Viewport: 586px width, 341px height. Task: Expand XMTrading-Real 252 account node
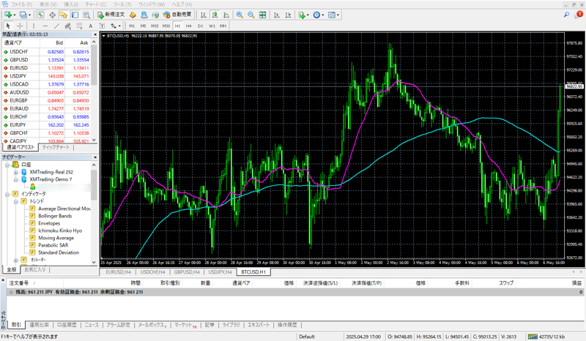pos(15,172)
